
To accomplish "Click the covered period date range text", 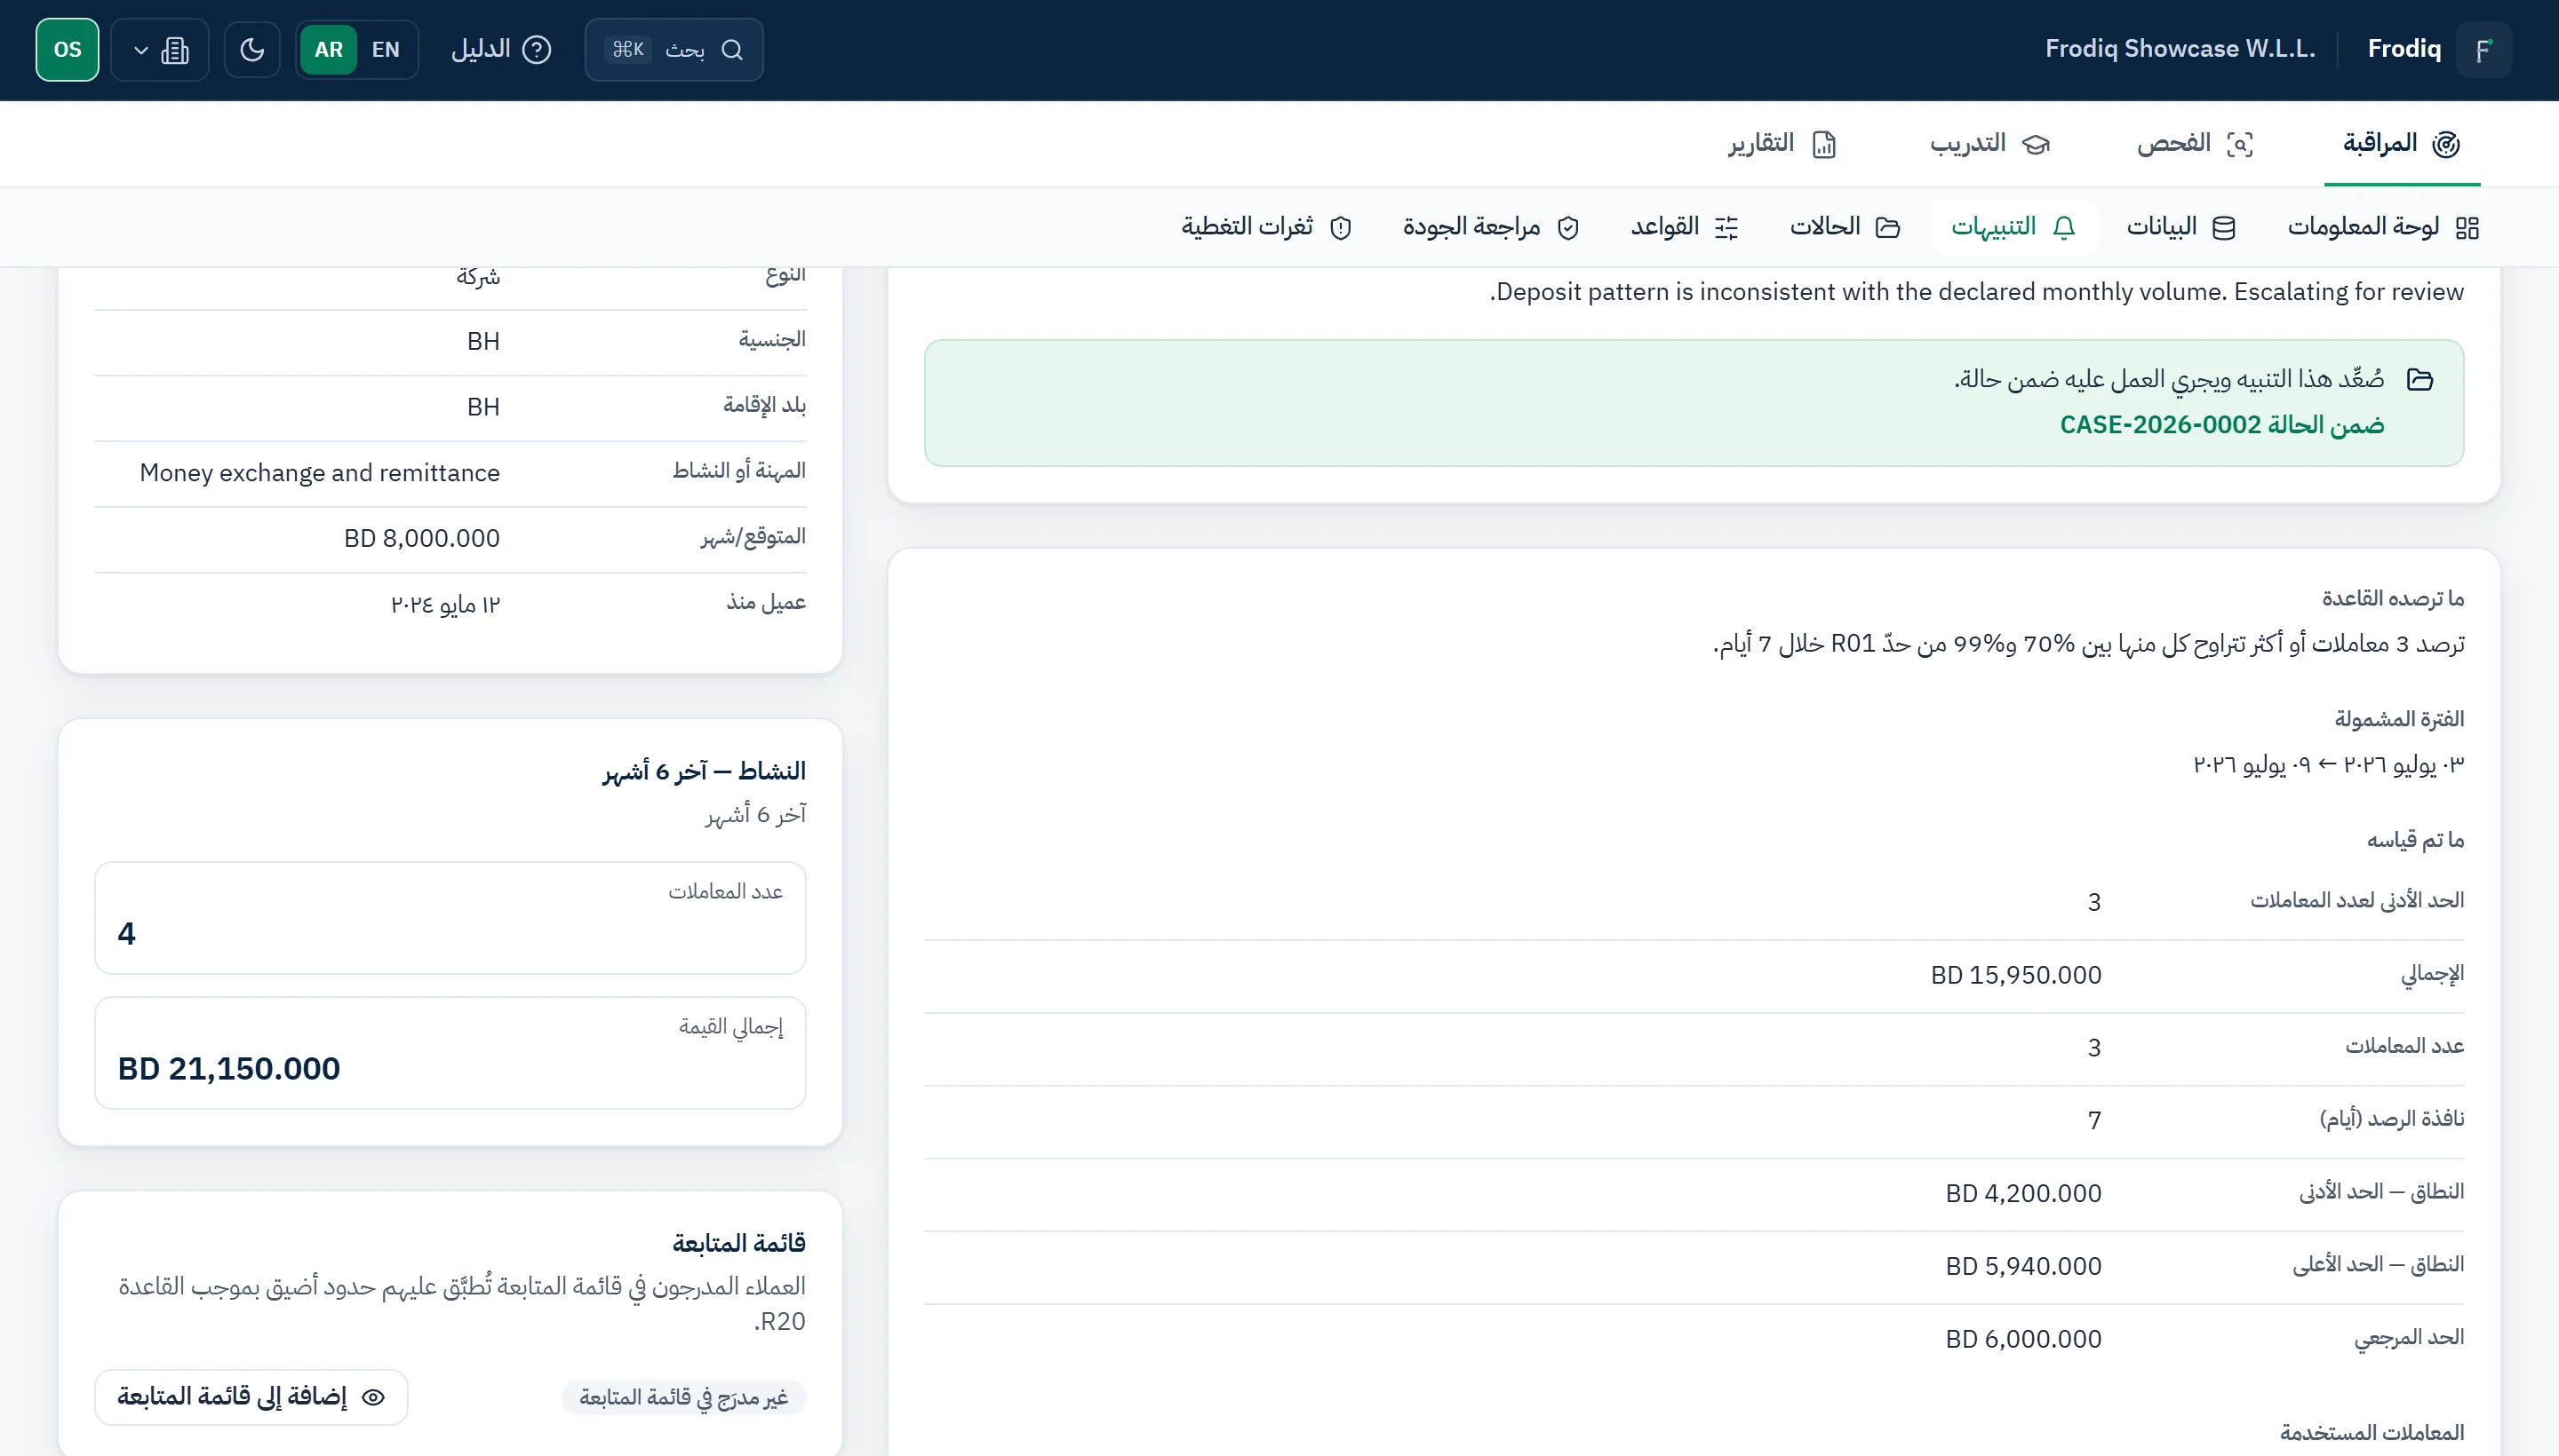I will (2329, 764).
